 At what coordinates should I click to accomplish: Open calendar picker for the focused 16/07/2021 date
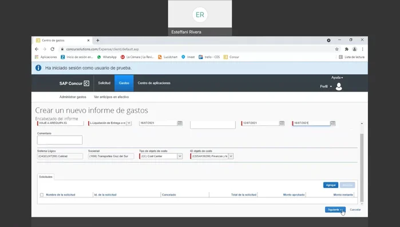(333, 123)
